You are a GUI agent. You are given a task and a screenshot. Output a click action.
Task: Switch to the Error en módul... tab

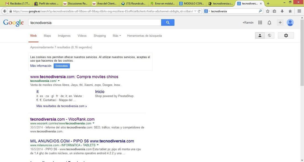pos(163,4)
